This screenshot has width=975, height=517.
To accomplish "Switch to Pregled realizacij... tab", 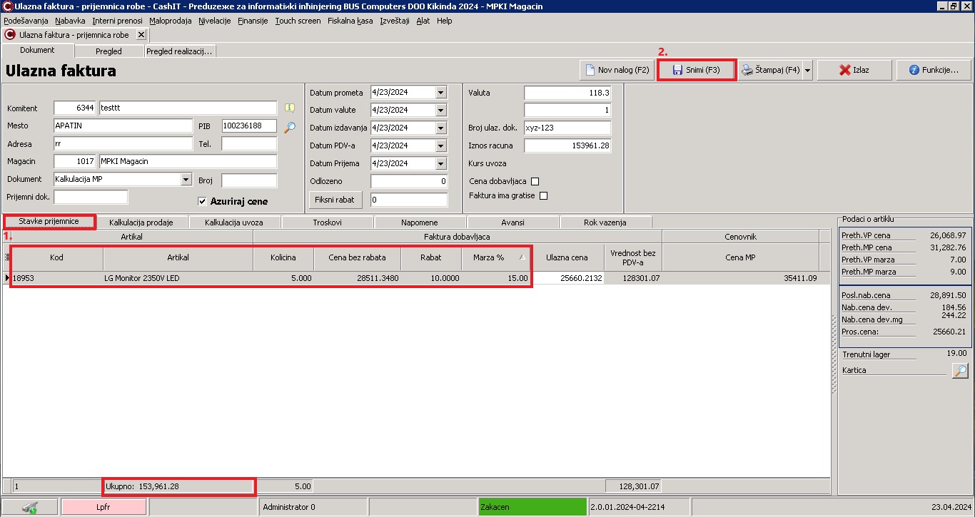I will 179,51.
